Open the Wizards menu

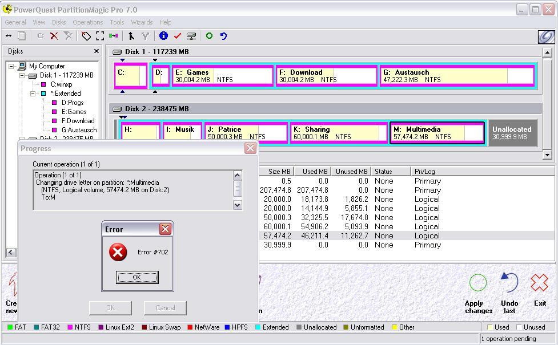(142, 22)
